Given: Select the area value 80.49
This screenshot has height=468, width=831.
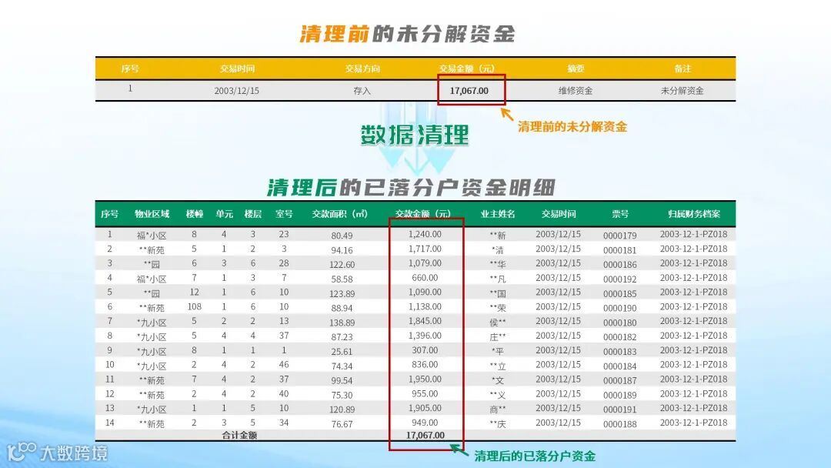Looking at the screenshot, I should pos(342,236).
